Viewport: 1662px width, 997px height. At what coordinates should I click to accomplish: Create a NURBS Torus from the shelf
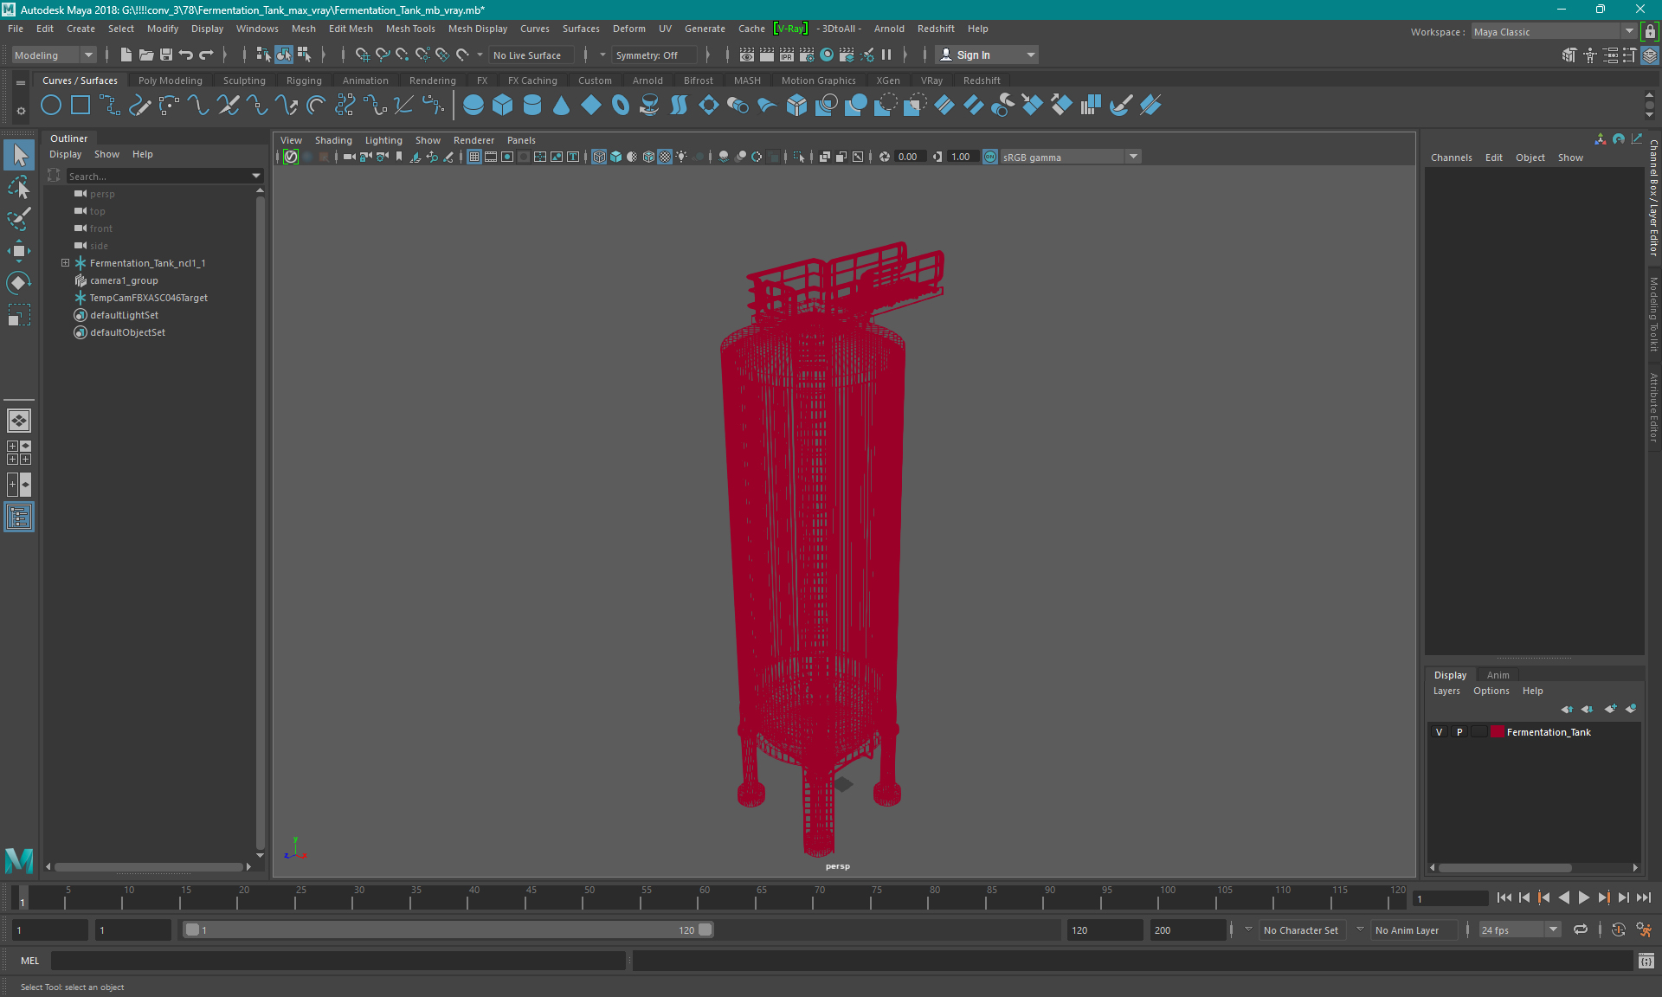tap(621, 106)
